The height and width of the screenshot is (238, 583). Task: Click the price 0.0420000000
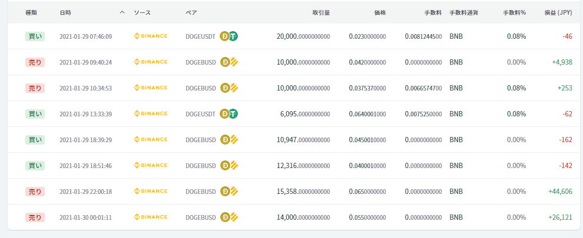point(367,62)
